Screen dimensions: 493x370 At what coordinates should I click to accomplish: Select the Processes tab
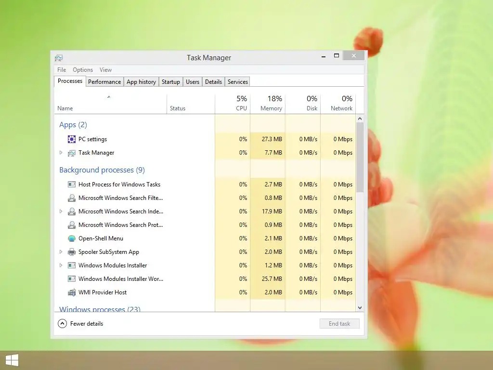tap(70, 81)
